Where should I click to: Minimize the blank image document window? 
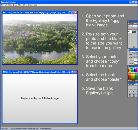pyautogui.click(x=70, y=72)
